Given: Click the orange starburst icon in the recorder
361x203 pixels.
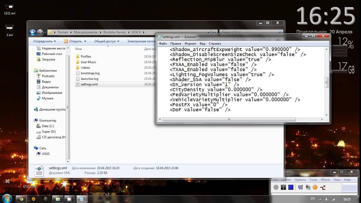Looking at the screenshot, I should 315,187.
